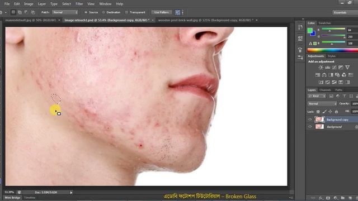Add Levels adjustment
This screenshot has width=358, height=201.
[327, 67]
